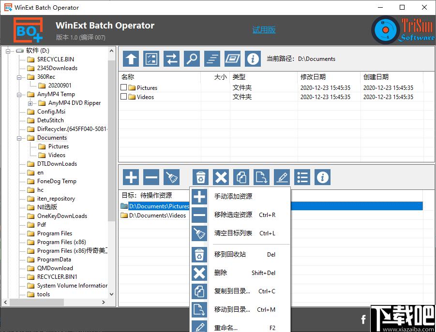Screen dimensions: 436x332
Task: Open the search magnifier tool
Action: click(x=192, y=58)
